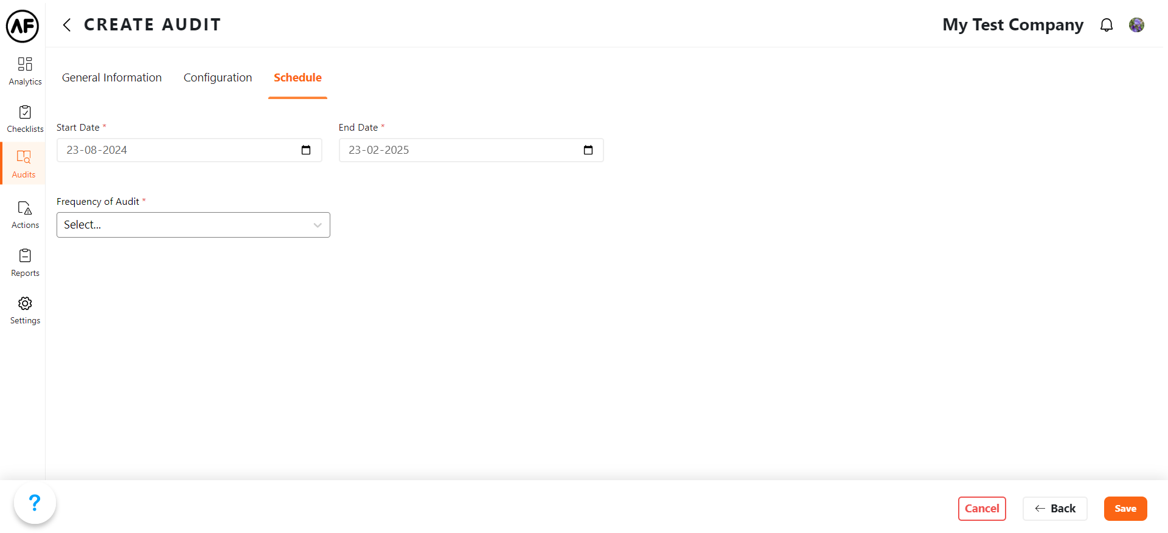Open the Start Date calendar picker

click(x=306, y=150)
